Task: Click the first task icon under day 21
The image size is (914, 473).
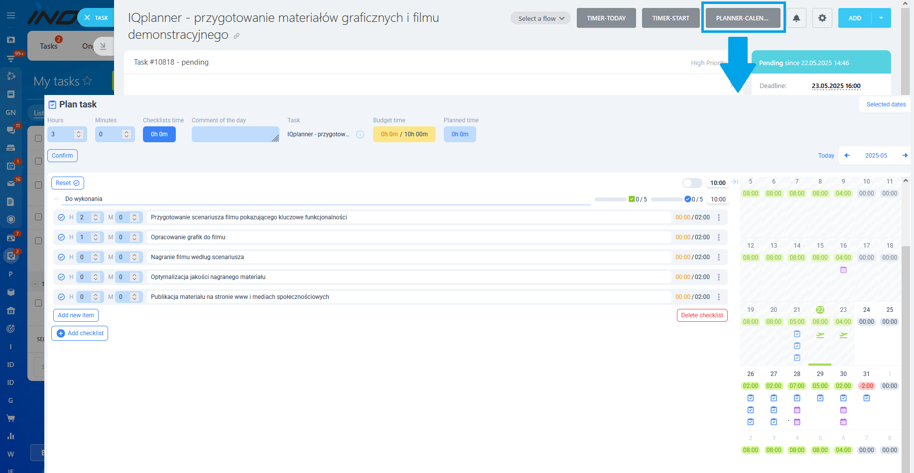Action: click(797, 334)
